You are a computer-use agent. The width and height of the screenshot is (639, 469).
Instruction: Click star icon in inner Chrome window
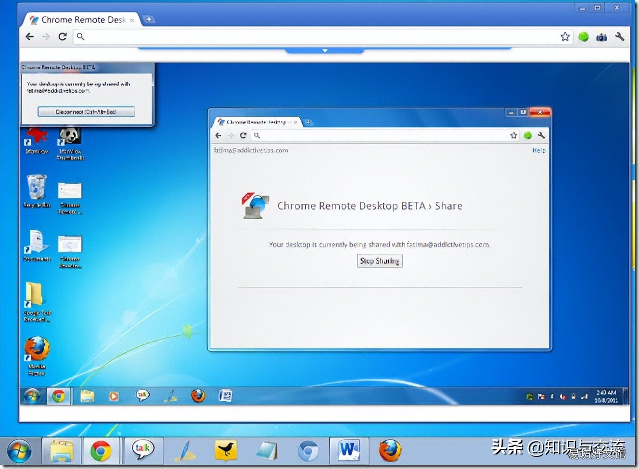(513, 136)
